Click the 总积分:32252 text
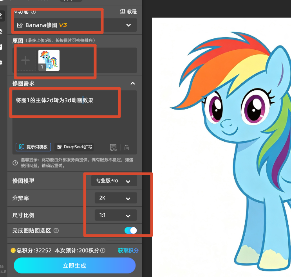Image resolution: width=291 pixels, height=277 pixels. click(x=34, y=250)
